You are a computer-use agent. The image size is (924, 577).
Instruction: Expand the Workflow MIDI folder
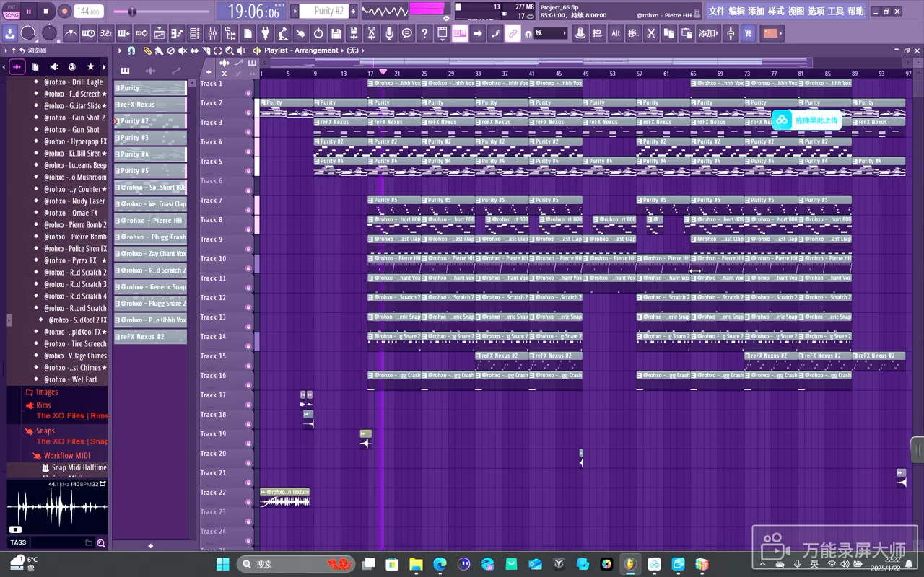66,456
